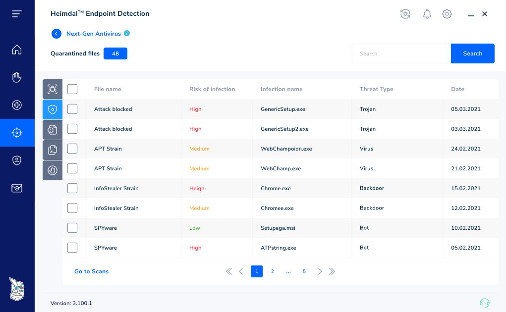Open the Go to Scans link
Screen dimensions: 506x312
(91, 271)
